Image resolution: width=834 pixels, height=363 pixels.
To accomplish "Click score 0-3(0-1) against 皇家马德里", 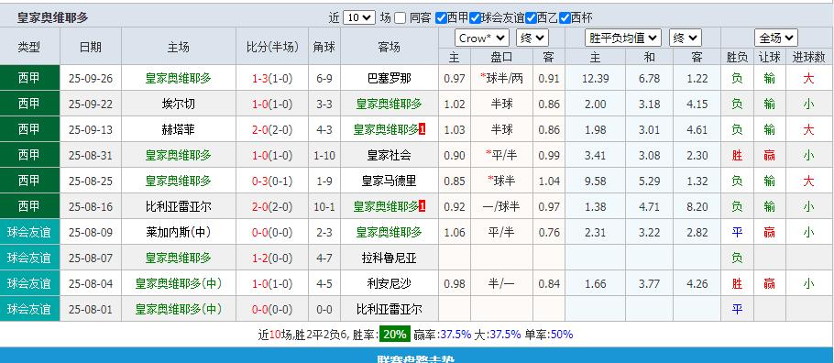I will 272,181.
